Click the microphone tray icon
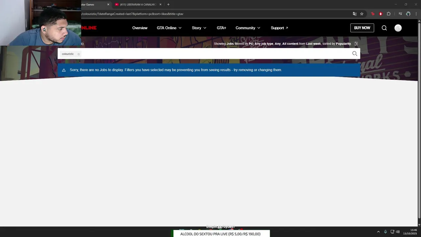Viewport: 421px width, 237px height. coord(385,232)
